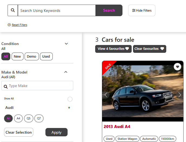Screen dimensions: 186x142
Task: Select the Demo condition filter
Action: click(31, 57)
